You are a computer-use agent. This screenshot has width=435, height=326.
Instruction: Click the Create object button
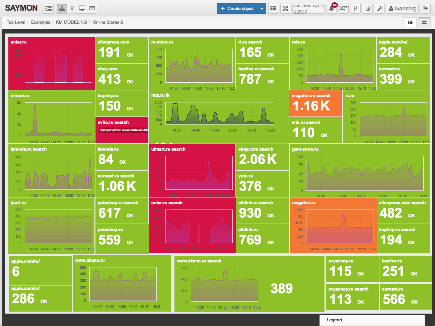tap(237, 9)
